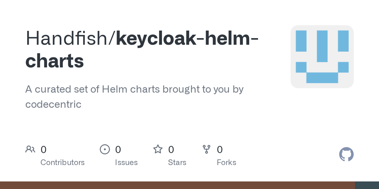Click the Stars star icon
379x189 pixels.
click(158, 149)
